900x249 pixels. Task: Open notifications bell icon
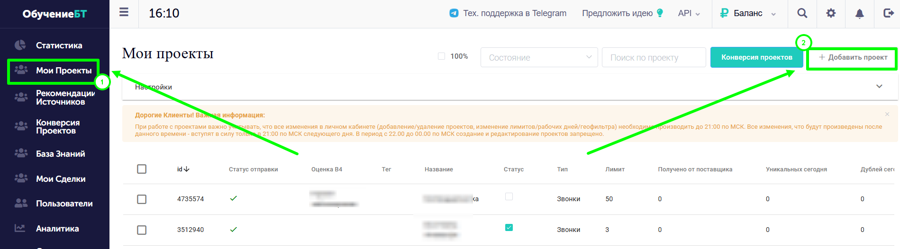click(860, 14)
